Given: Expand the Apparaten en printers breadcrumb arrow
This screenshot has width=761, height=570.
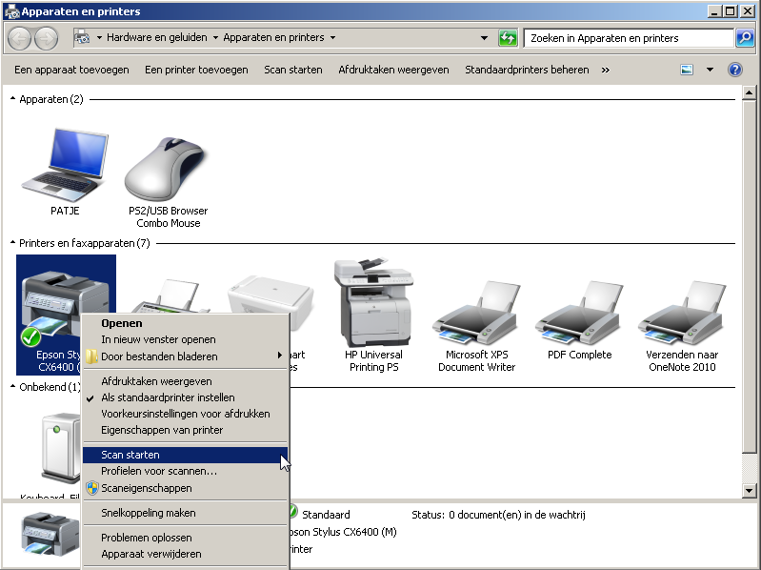Looking at the screenshot, I should coord(332,38).
